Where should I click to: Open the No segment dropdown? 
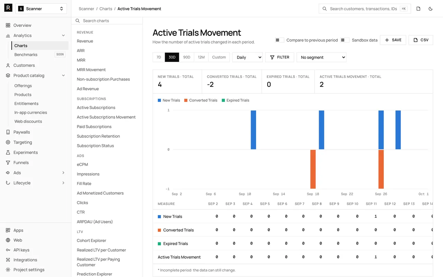click(322, 57)
